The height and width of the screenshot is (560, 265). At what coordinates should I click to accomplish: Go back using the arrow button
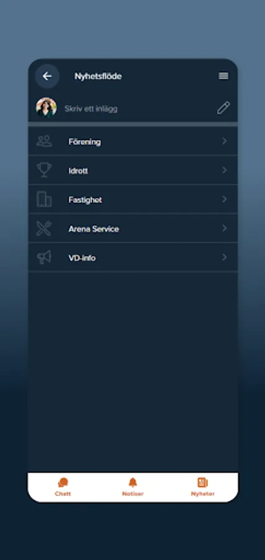[47, 76]
